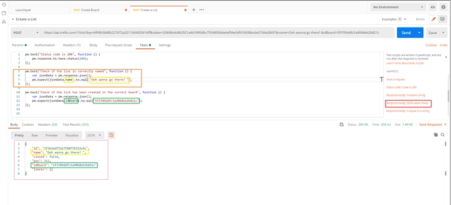This screenshot has width=451, height=205.
Task: Open the request Settings tab
Action: 165,45
